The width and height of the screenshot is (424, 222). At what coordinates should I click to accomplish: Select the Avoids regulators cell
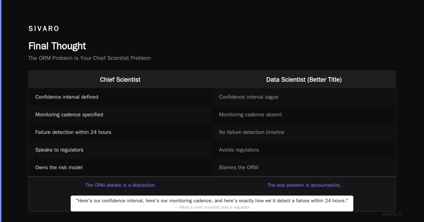tap(304, 150)
